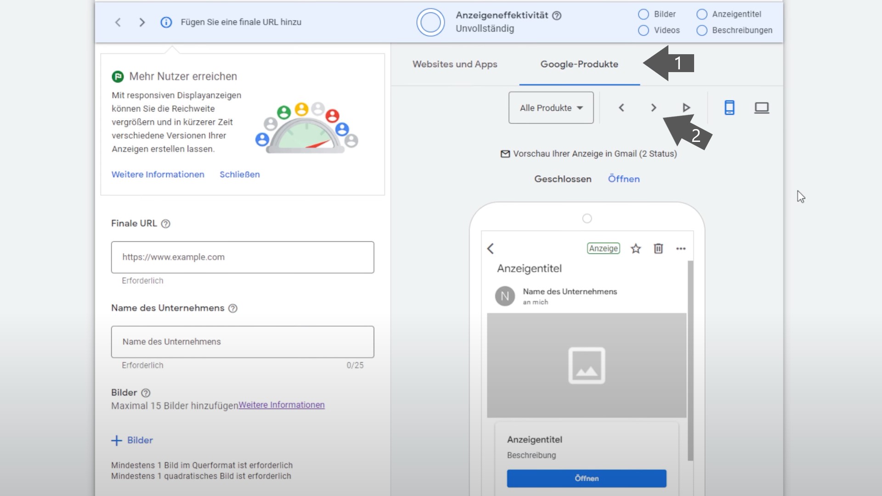
Task: Open the Alle Produkte dropdown
Action: (551, 108)
